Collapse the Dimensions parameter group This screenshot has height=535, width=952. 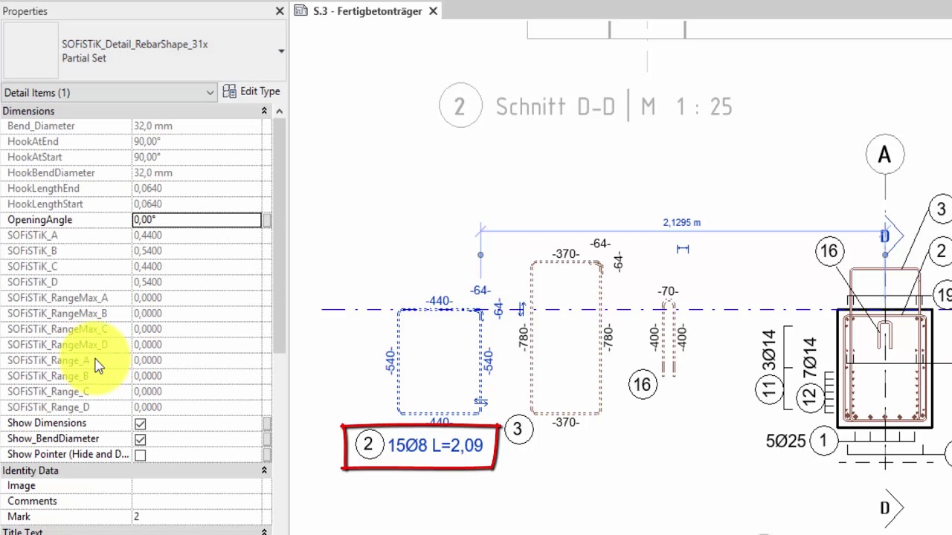pos(264,111)
